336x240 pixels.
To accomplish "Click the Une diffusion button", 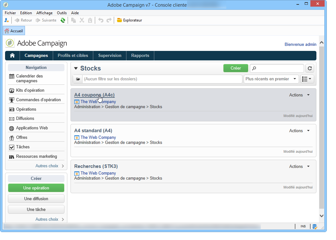I will (x=36, y=199).
